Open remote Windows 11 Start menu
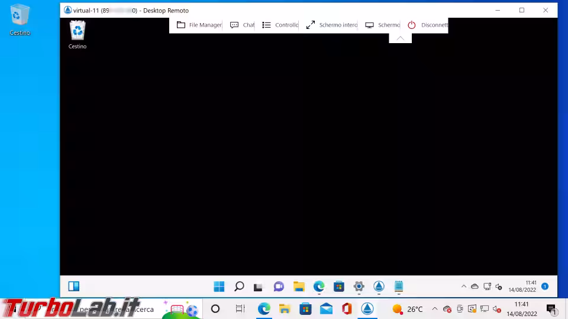This screenshot has height=319, width=568. click(219, 287)
